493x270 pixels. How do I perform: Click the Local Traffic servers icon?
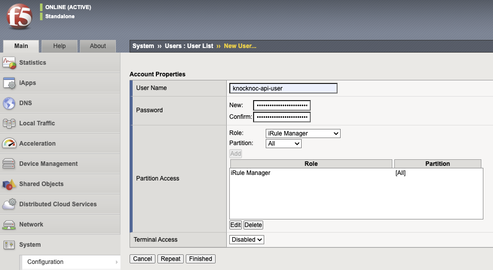(x=9, y=123)
